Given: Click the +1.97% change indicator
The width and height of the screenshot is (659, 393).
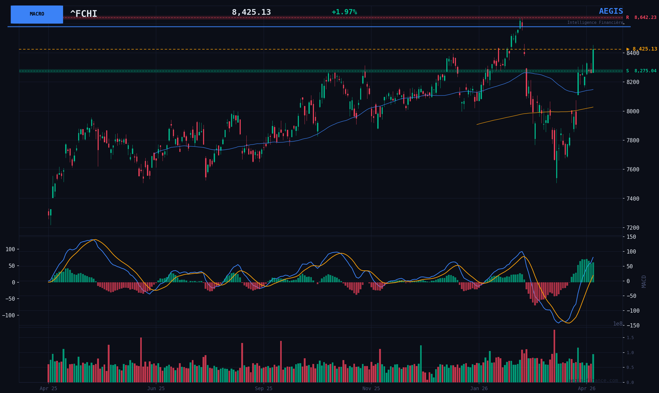Looking at the screenshot, I should [344, 12].
